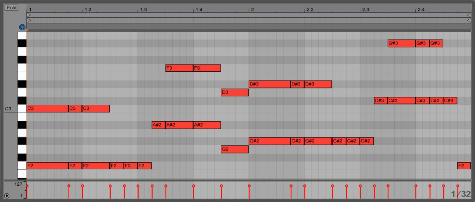Enable the Fold button
475x202 pixels.
click(x=11, y=8)
